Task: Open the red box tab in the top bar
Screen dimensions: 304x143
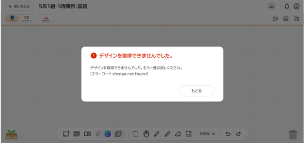Action: pos(46,19)
